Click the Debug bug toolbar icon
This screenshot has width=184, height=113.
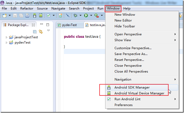click(75, 15)
